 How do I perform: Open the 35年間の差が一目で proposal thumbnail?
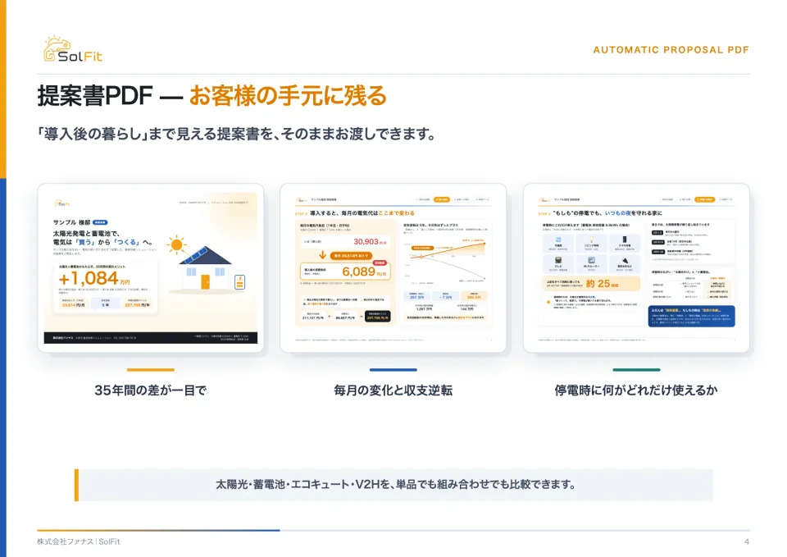(x=151, y=267)
